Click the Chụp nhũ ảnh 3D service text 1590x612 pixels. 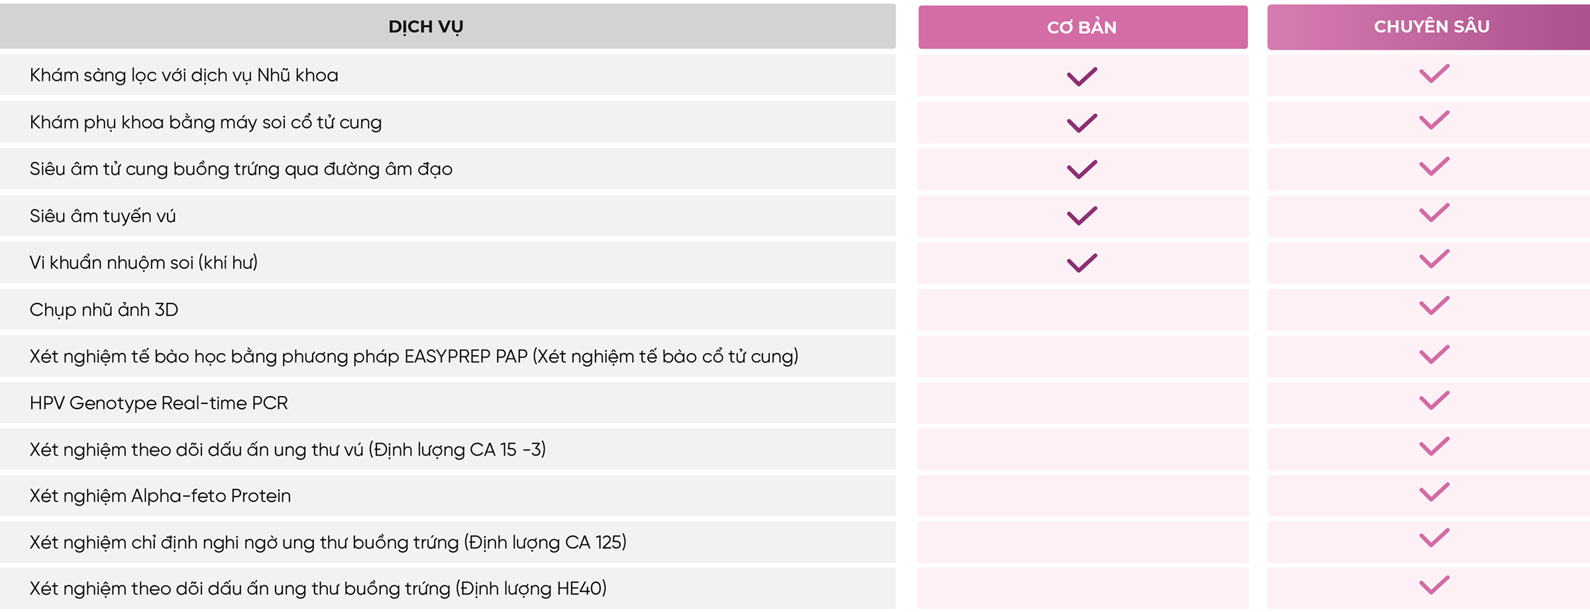(x=104, y=310)
